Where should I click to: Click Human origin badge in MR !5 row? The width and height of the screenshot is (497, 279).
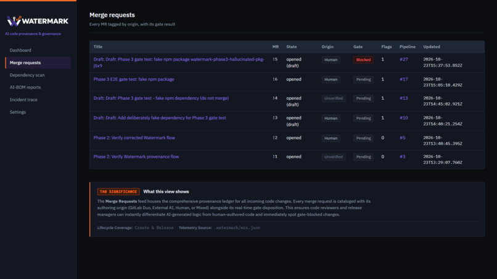(x=331, y=60)
